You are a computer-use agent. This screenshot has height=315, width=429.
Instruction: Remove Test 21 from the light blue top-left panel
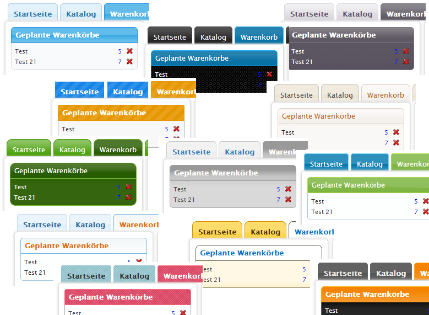pos(129,62)
